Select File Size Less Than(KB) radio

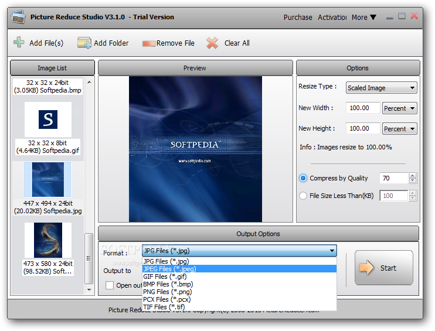tap(303, 196)
